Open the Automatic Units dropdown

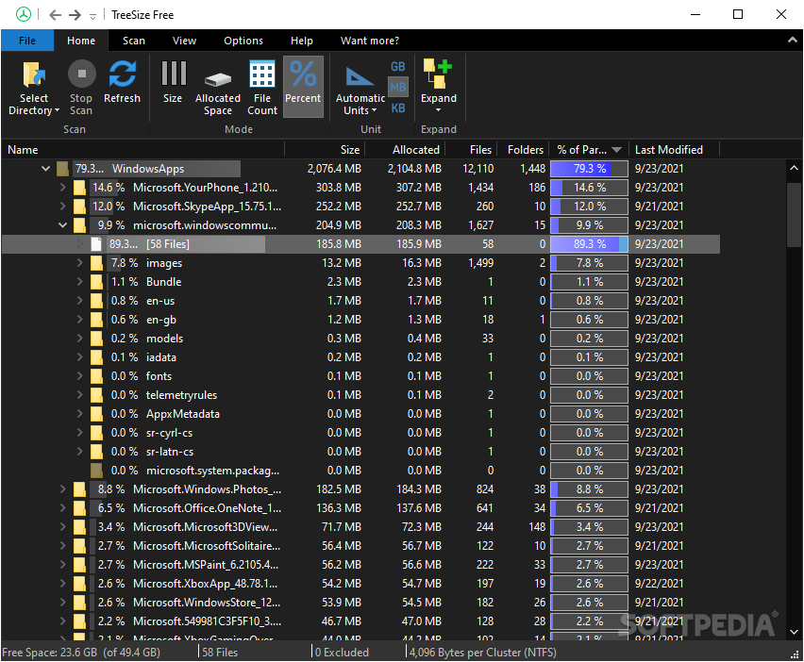360,91
